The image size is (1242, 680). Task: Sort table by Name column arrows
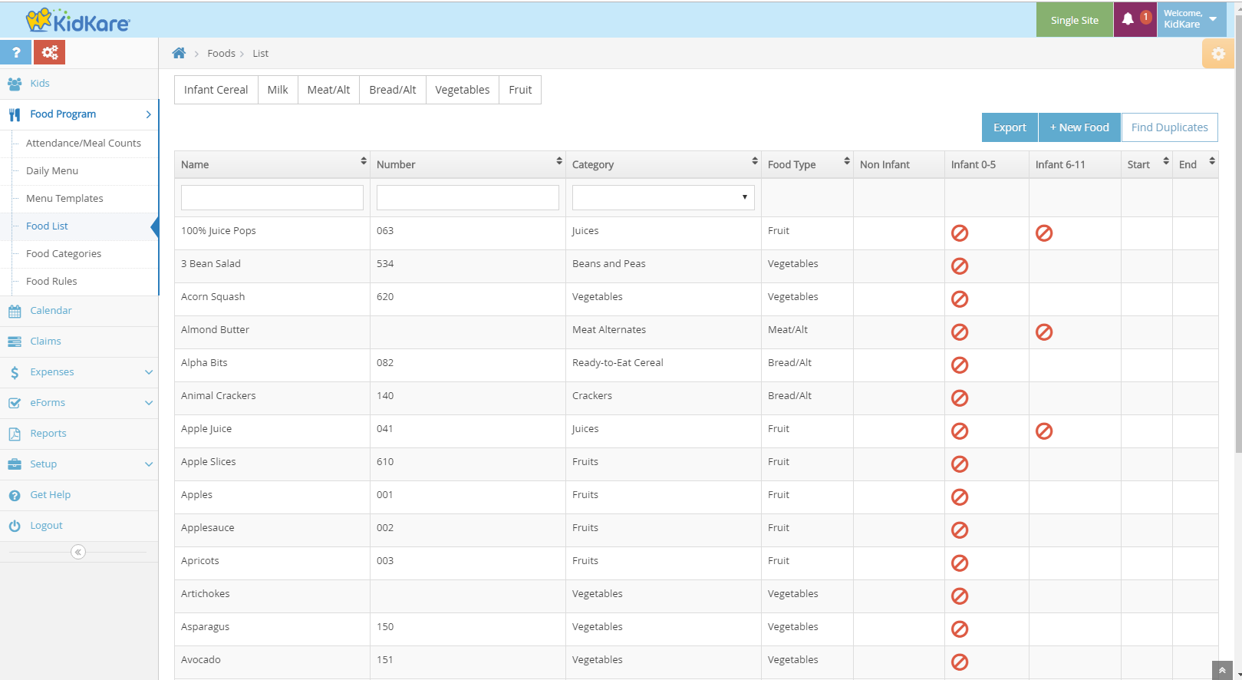[x=364, y=161]
